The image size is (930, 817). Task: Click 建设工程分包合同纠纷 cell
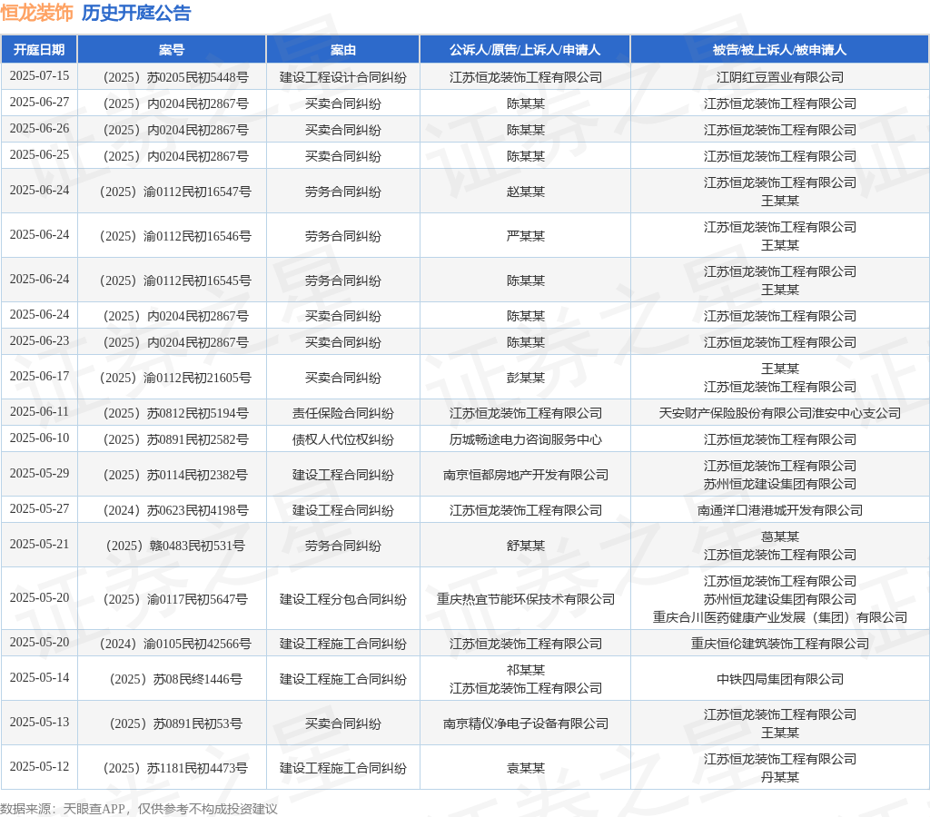click(x=342, y=599)
